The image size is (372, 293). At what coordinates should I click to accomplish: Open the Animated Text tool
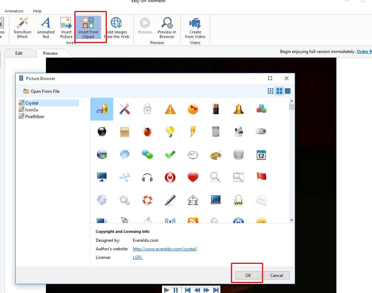[46, 28]
